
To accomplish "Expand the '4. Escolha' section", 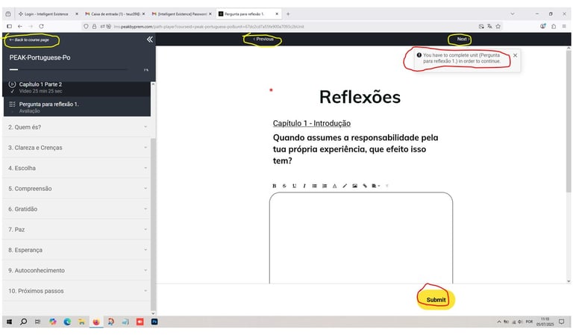I will 77,168.
